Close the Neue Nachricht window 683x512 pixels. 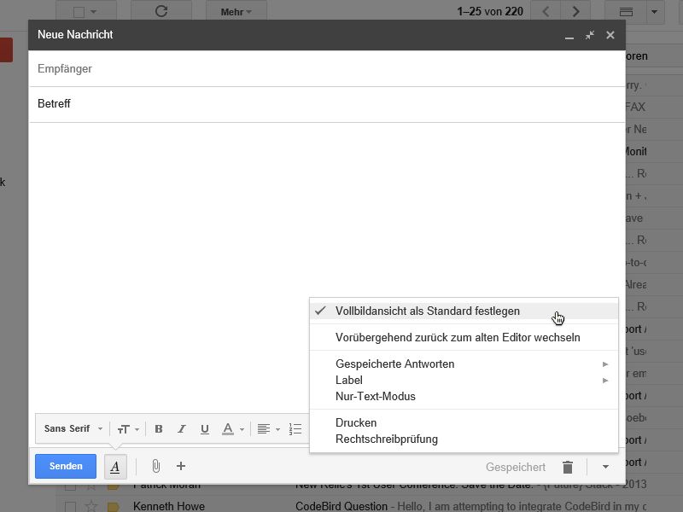[610, 35]
